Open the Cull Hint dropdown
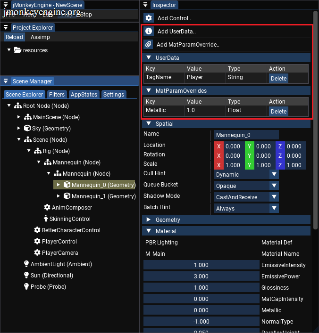Screen dimensions: 319x333 click(274, 174)
